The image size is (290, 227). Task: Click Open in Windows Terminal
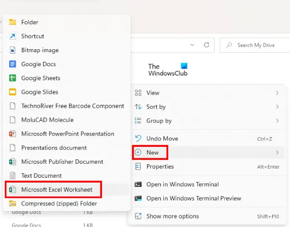point(208,184)
